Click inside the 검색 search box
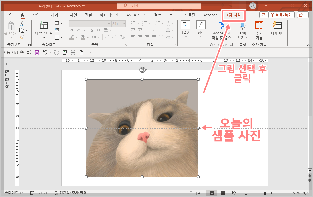Screen dimensions: 313x197 coord(159,6)
